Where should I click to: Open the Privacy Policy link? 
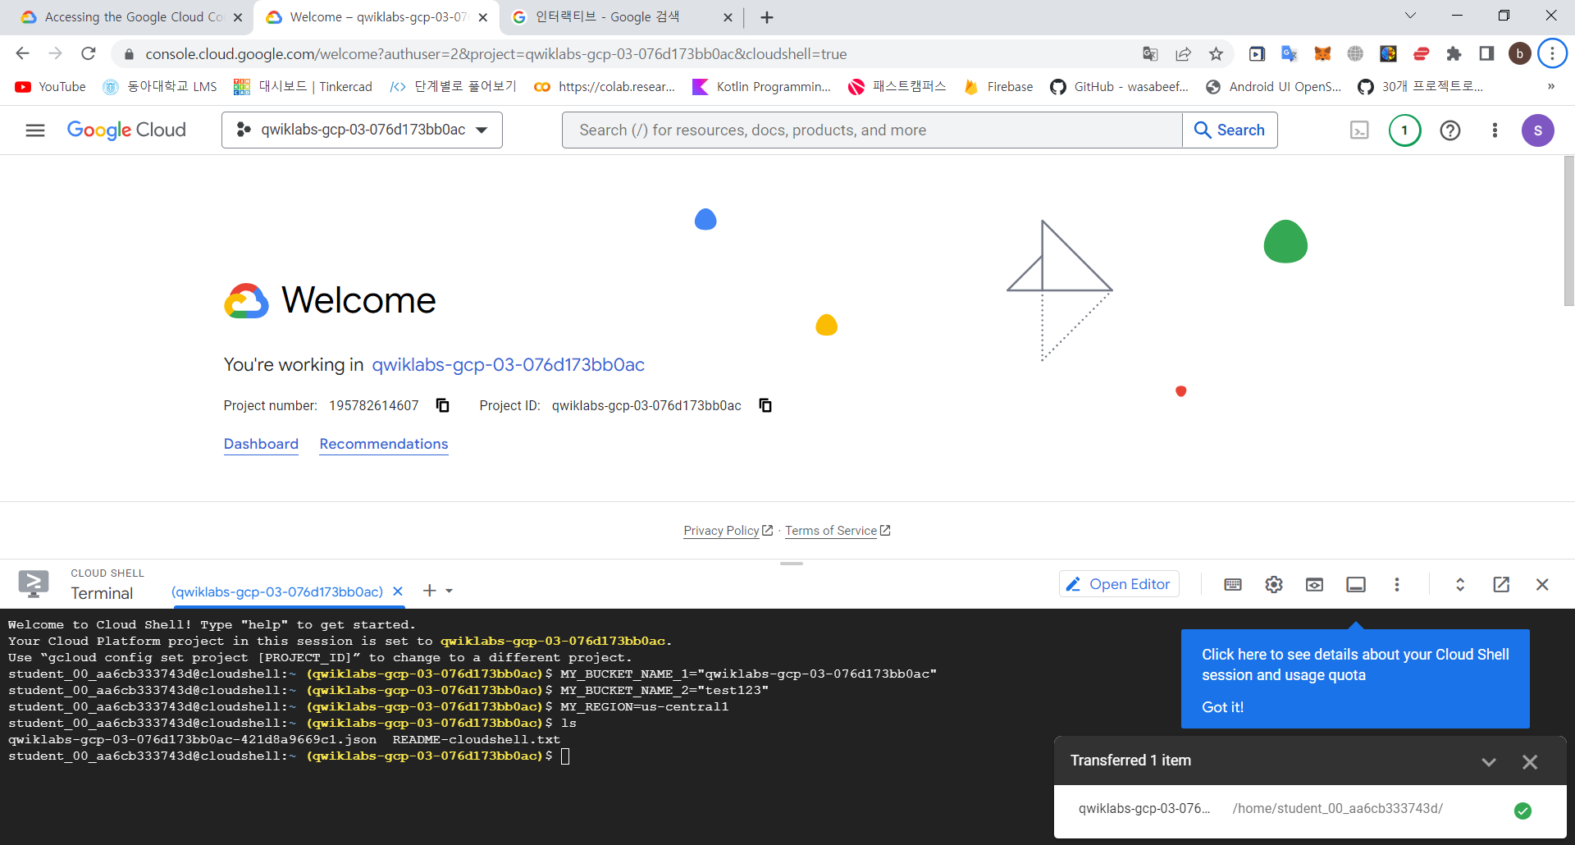point(728,531)
